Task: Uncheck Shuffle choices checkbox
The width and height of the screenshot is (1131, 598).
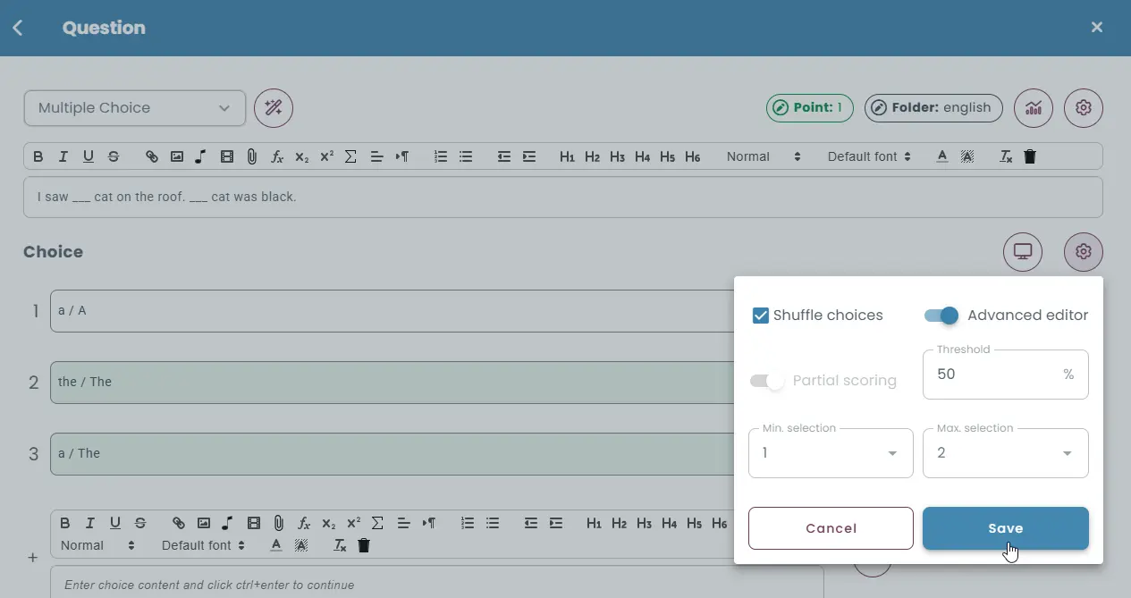Action: click(x=761, y=316)
